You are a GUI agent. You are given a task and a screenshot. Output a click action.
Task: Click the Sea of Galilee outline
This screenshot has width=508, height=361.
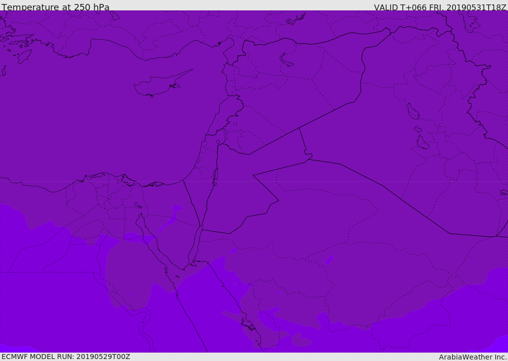(218, 142)
